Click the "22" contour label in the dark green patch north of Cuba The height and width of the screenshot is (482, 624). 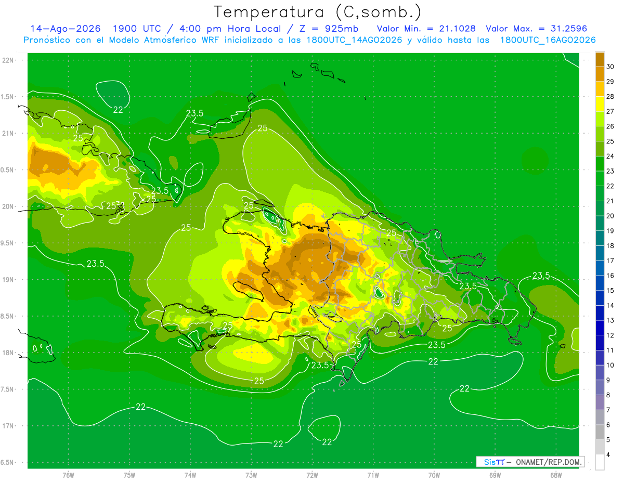click(119, 109)
